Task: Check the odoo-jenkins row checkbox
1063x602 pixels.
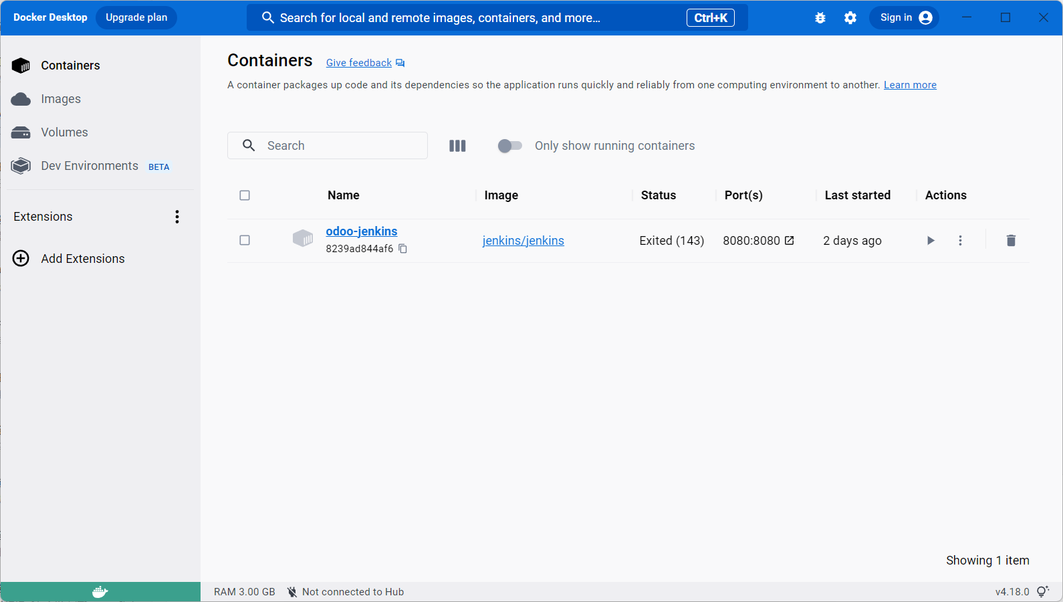Action: click(x=245, y=240)
